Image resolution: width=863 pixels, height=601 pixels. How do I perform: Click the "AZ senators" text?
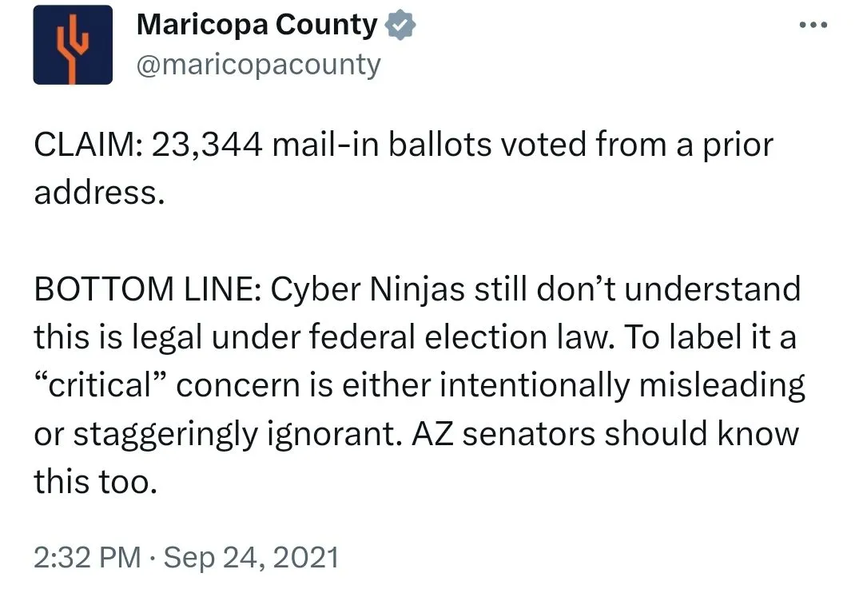tap(529, 434)
